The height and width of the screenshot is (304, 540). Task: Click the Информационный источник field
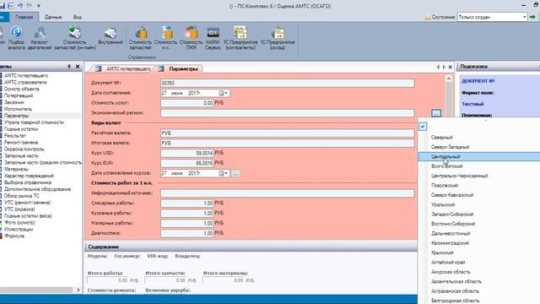287,193
